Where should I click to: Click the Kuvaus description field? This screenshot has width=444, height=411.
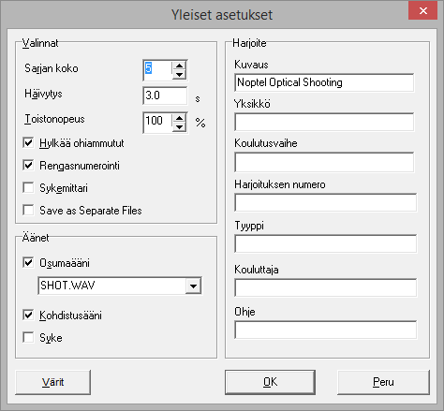pyautogui.click(x=324, y=82)
